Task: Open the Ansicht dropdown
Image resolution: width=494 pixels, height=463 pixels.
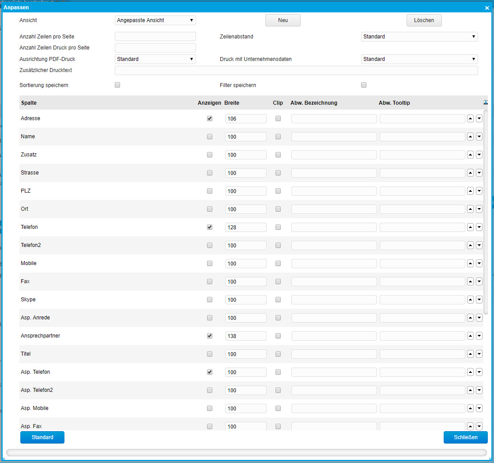Action: coord(155,20)
